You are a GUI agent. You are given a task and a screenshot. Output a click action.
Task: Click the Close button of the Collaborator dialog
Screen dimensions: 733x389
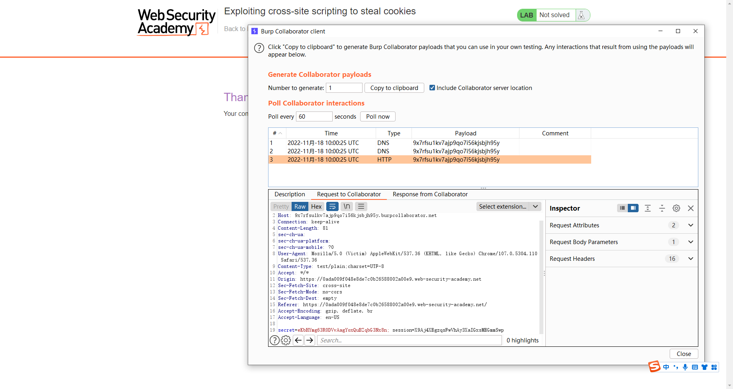[684, 354]
